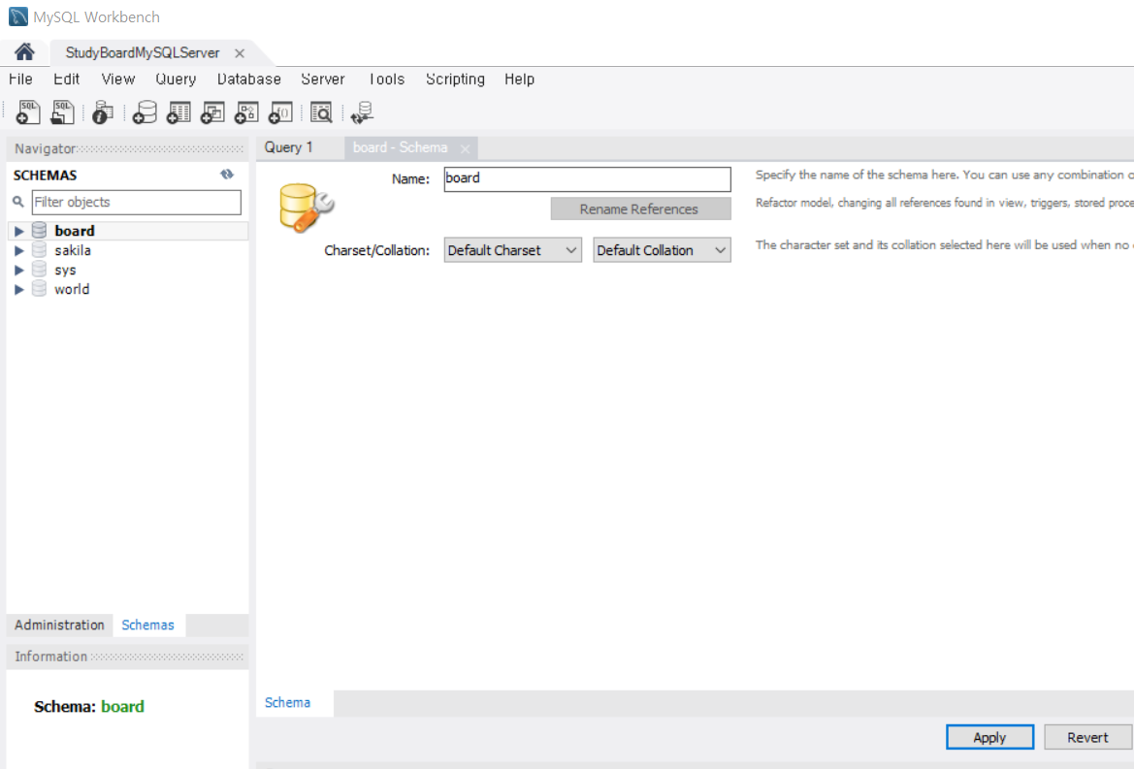This screenshot has width=1134, height=769.
Task: Click the Home screen icon tab
Action: (24, 52)
